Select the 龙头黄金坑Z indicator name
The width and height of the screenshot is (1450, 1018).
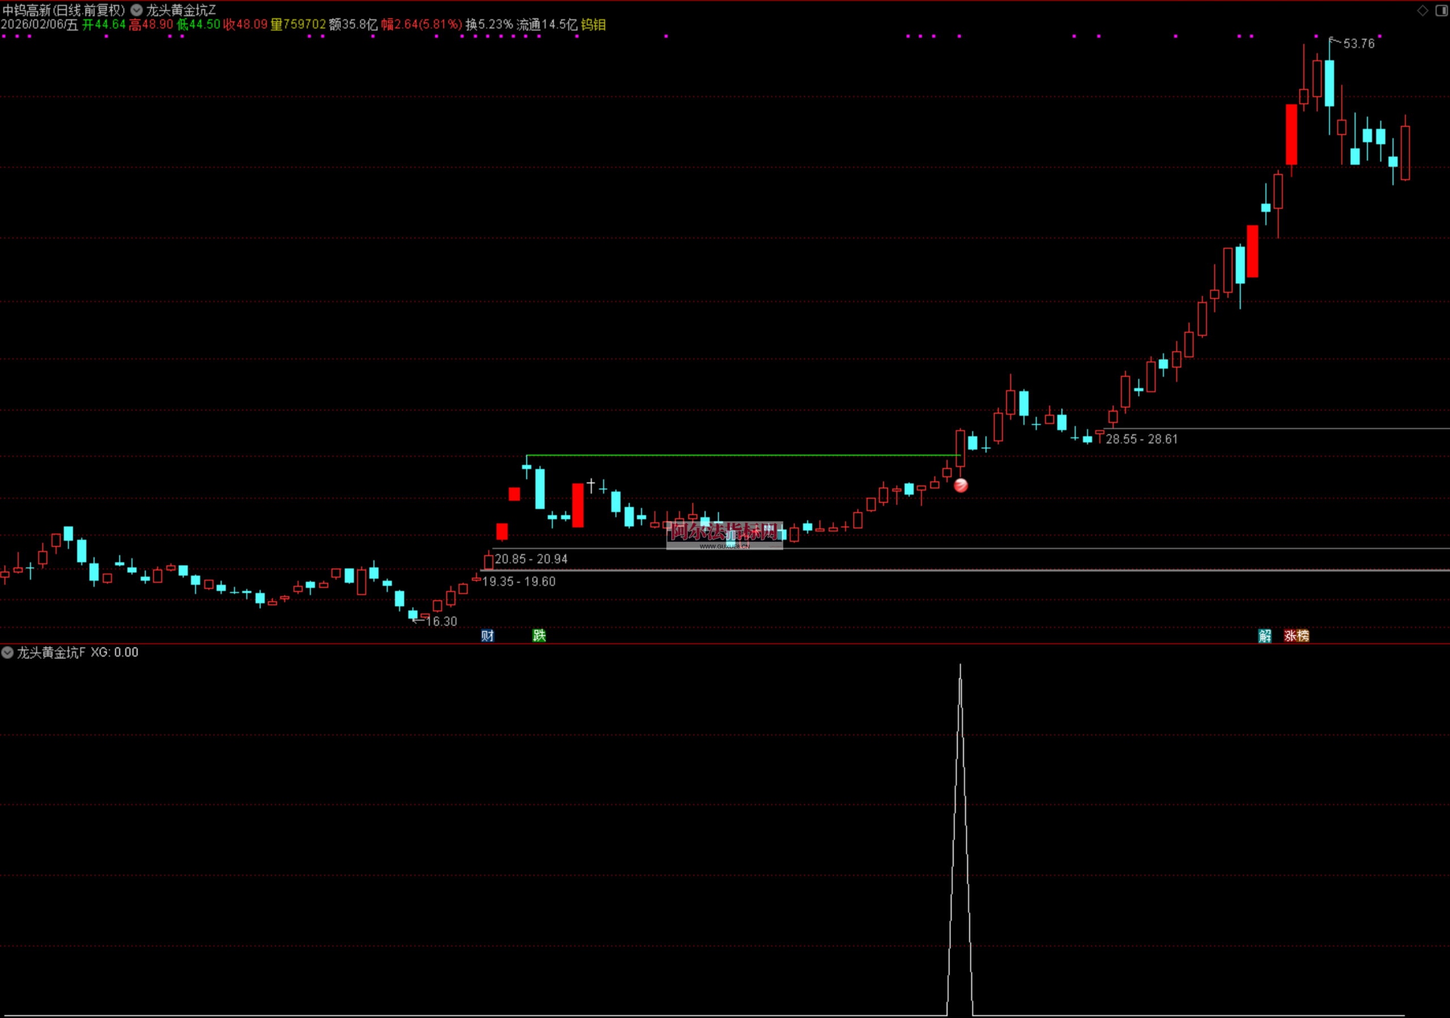181,10
